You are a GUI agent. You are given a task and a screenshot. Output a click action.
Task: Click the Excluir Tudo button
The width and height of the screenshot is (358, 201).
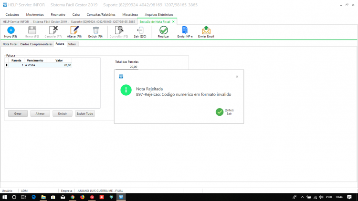coord(84,113)
